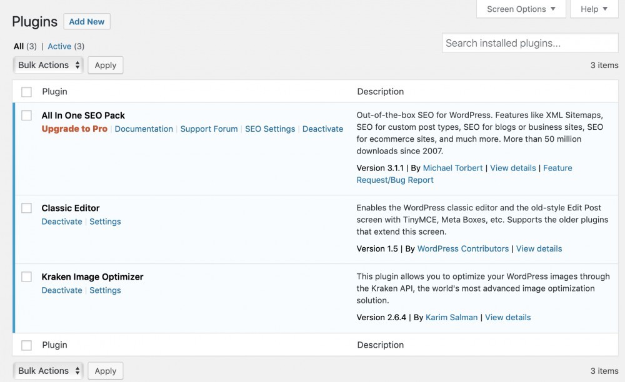Click the bottom 3 items count
Image resolution: width=625 pixels, height=382 pixels.
tap(604, 371)
